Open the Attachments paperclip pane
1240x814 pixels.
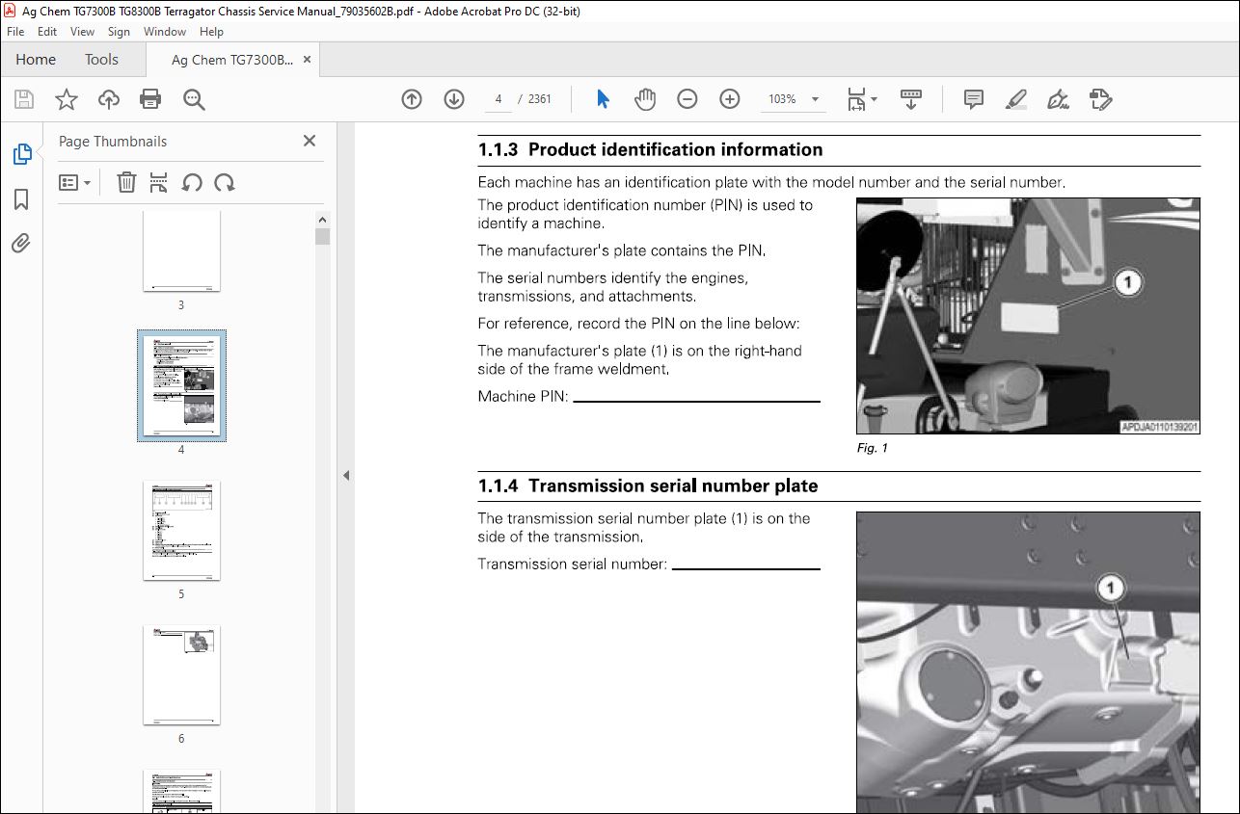21,244
